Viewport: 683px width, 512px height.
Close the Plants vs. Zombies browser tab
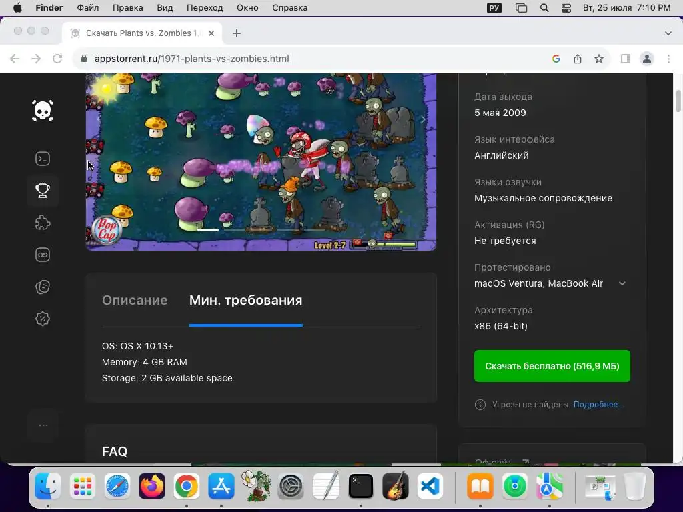pos(211,33)
